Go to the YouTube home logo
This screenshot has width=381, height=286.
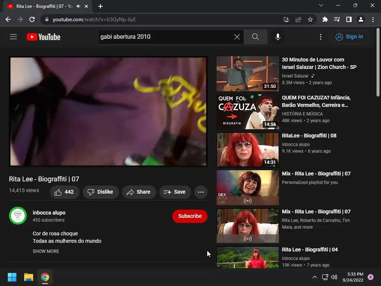coord(44,37)
